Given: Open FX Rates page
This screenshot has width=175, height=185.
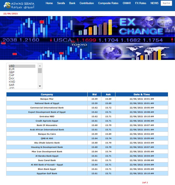Looking at the screenshot, I should pyautogui.click(x=141, y=3).
